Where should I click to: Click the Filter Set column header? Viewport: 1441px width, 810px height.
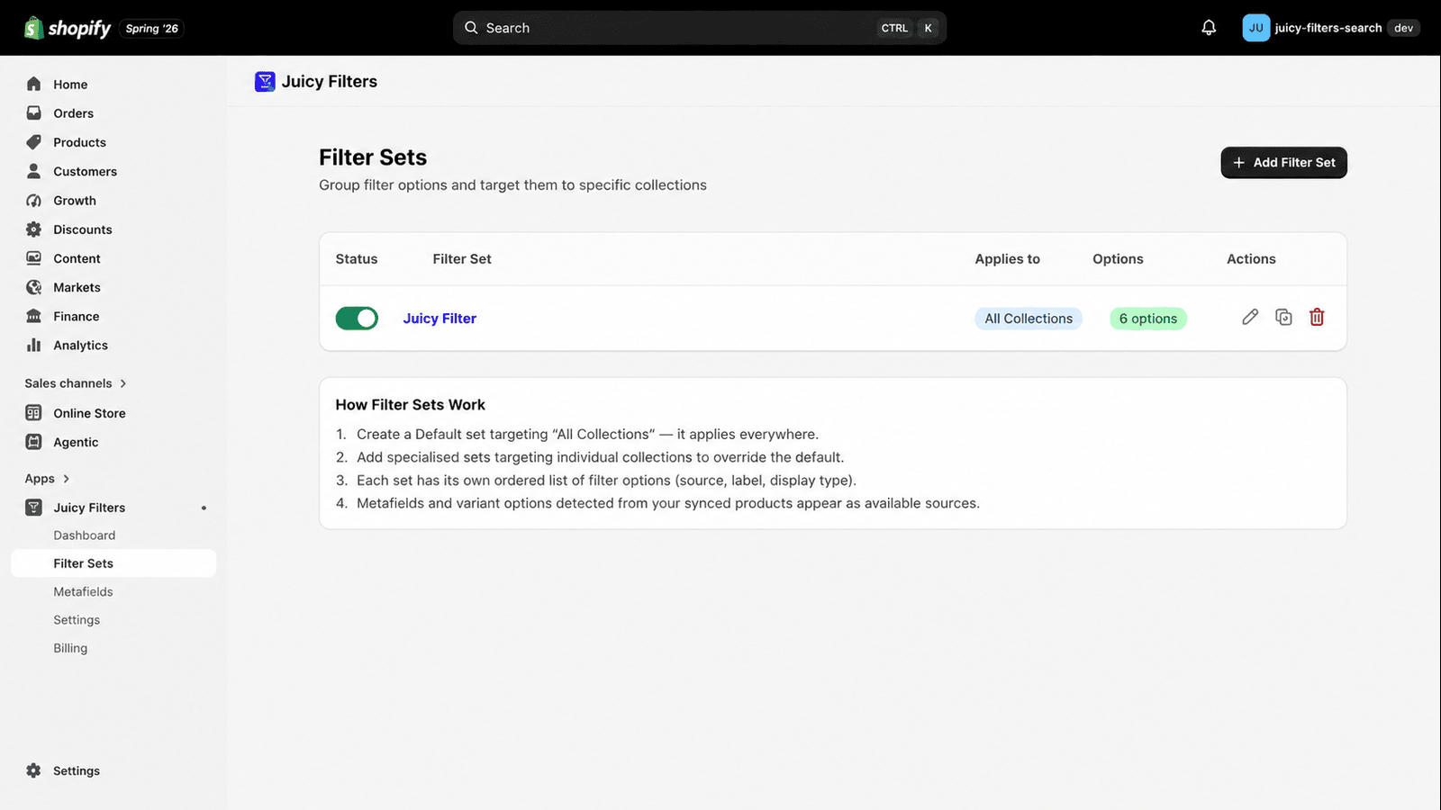[462, 259]
